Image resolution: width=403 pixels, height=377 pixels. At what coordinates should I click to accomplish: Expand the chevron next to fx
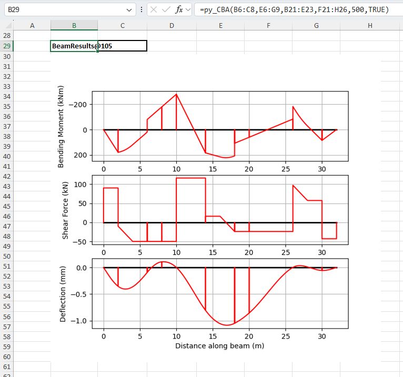188,9
